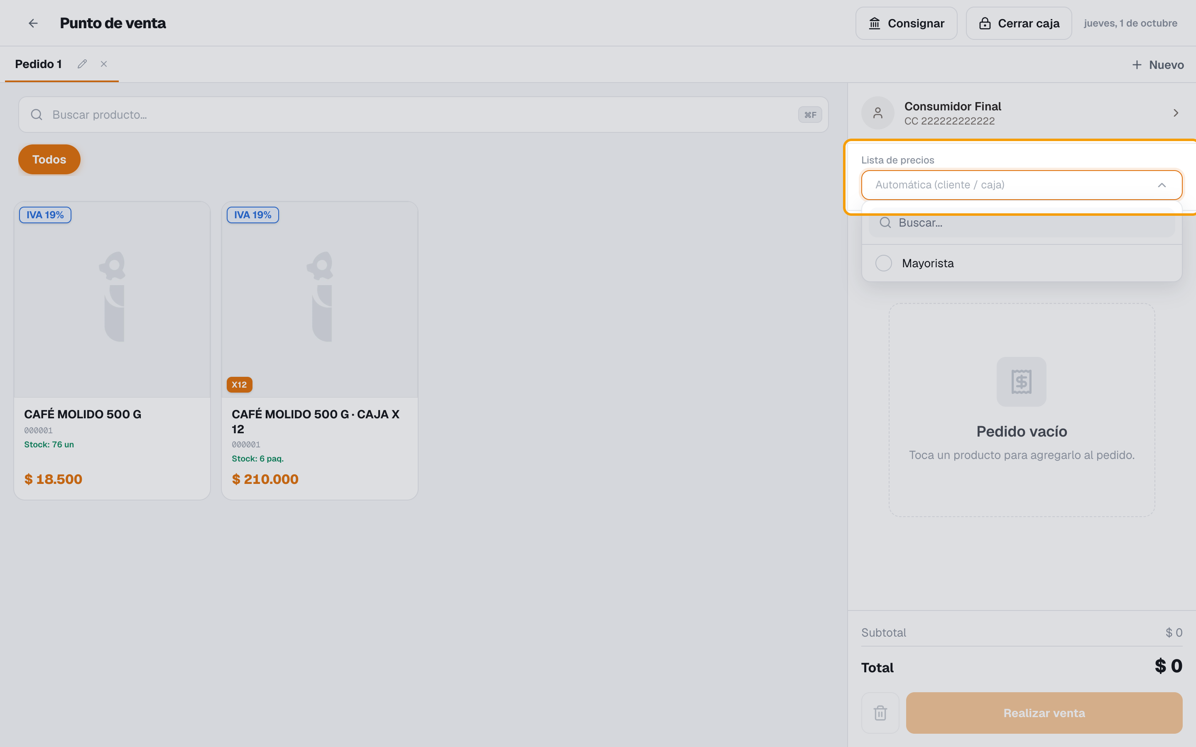Open customer details via chevron arrow

point(1176,113)
